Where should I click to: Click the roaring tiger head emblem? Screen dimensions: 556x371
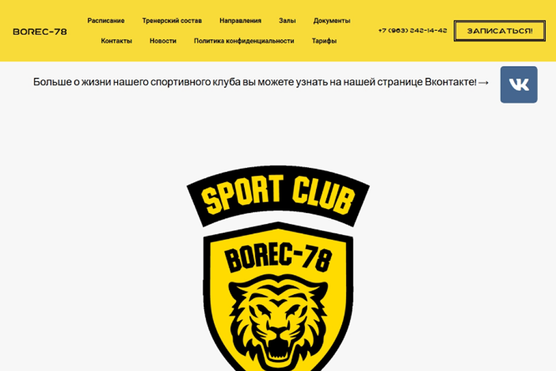point(278,321)
